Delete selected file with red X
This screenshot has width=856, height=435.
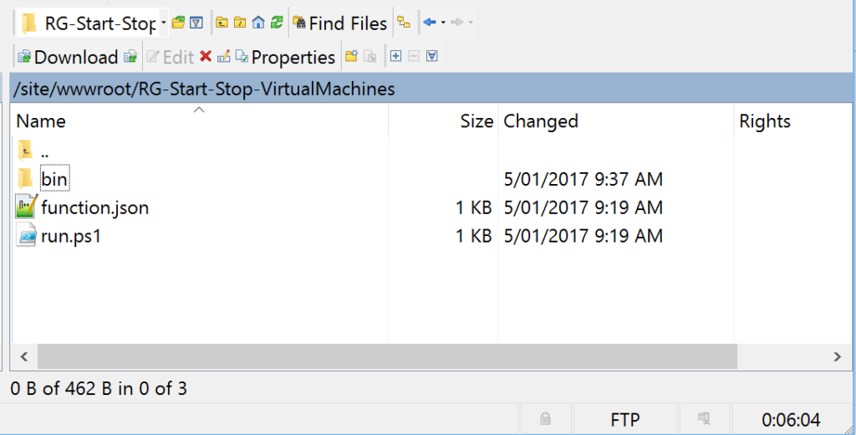point(206,57)
